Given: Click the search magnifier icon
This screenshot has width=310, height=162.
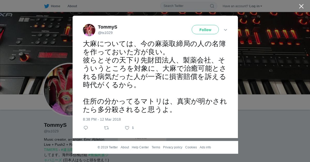Looking at the screenshot, I should point(212,6).
